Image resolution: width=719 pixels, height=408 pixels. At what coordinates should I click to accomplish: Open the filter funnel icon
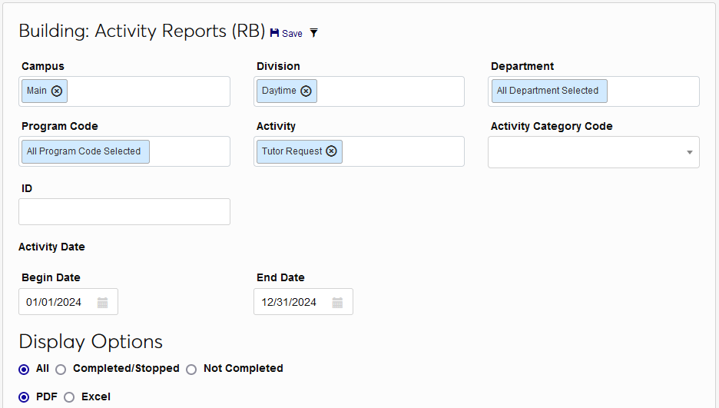[313, 33]
